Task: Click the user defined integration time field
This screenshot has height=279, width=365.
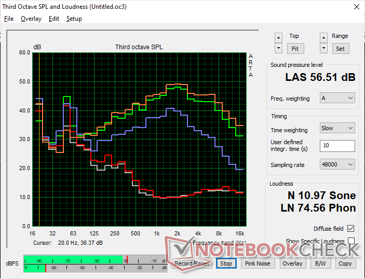Action: coord(337,146)
